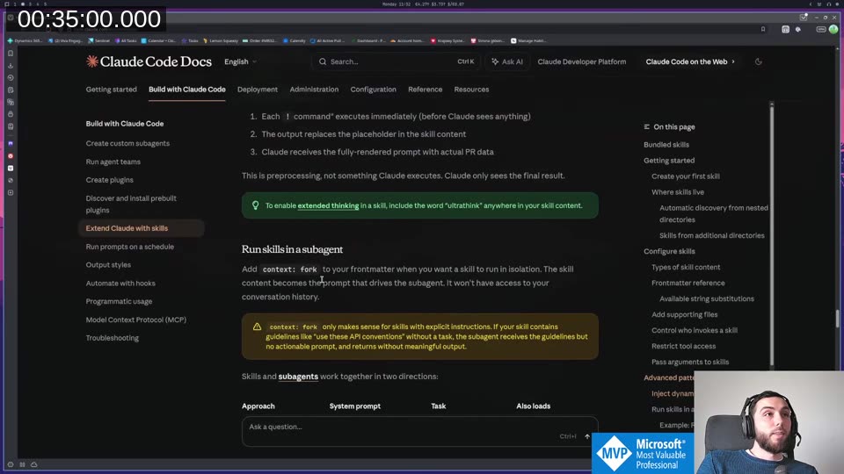Click the Claude Code Docs starburst logo
The image size is (844, 474).
click(x=92, y=61)
